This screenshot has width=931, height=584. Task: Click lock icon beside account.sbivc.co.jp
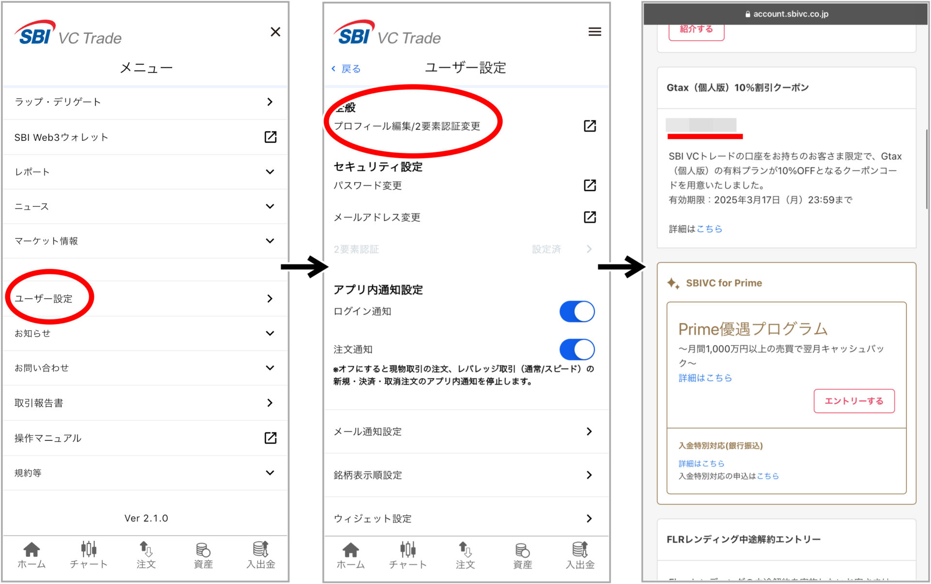pos(748,15)
